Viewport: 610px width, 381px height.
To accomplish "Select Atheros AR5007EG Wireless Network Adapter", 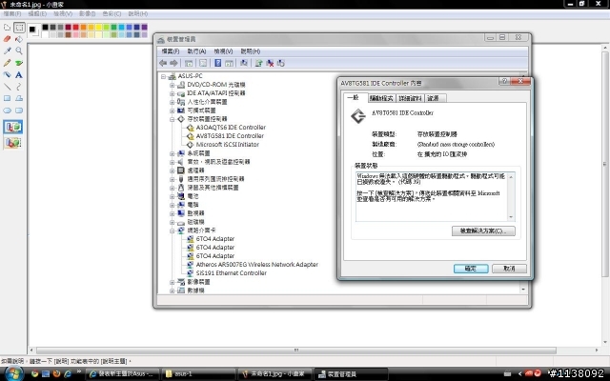I will click(257, 265).
